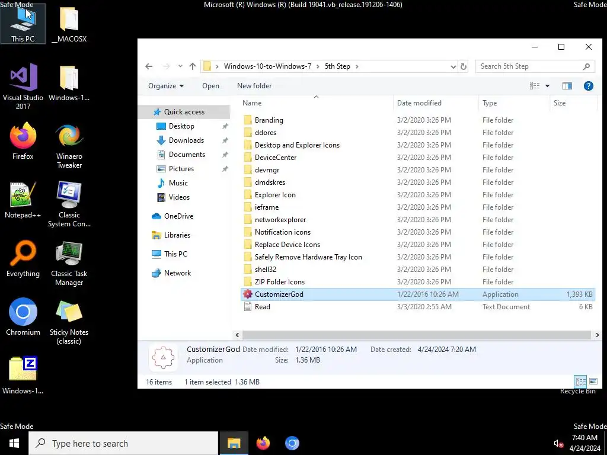Launch the Everything search shortcut
Viewport: 607px width, 455px height.
(x=23, y=258)
